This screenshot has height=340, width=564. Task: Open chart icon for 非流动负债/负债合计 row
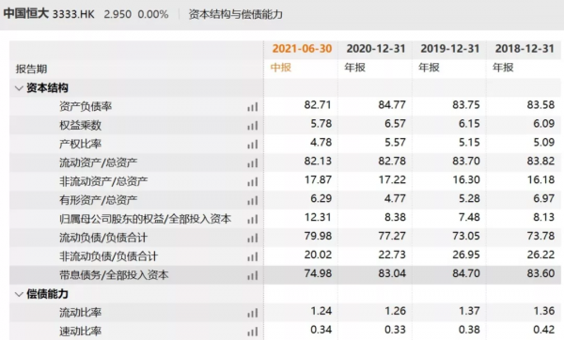(253, 256)
